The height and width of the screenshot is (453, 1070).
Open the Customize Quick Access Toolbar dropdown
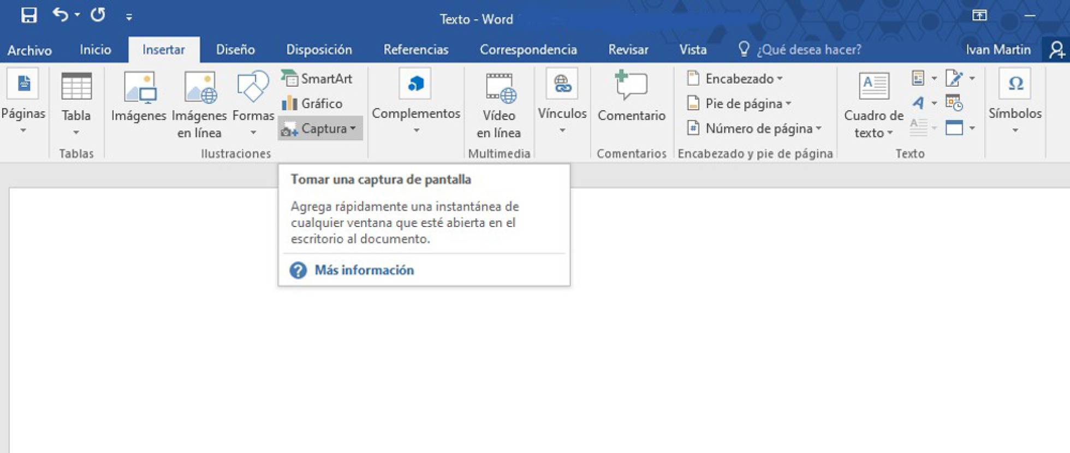coord(129,17)
